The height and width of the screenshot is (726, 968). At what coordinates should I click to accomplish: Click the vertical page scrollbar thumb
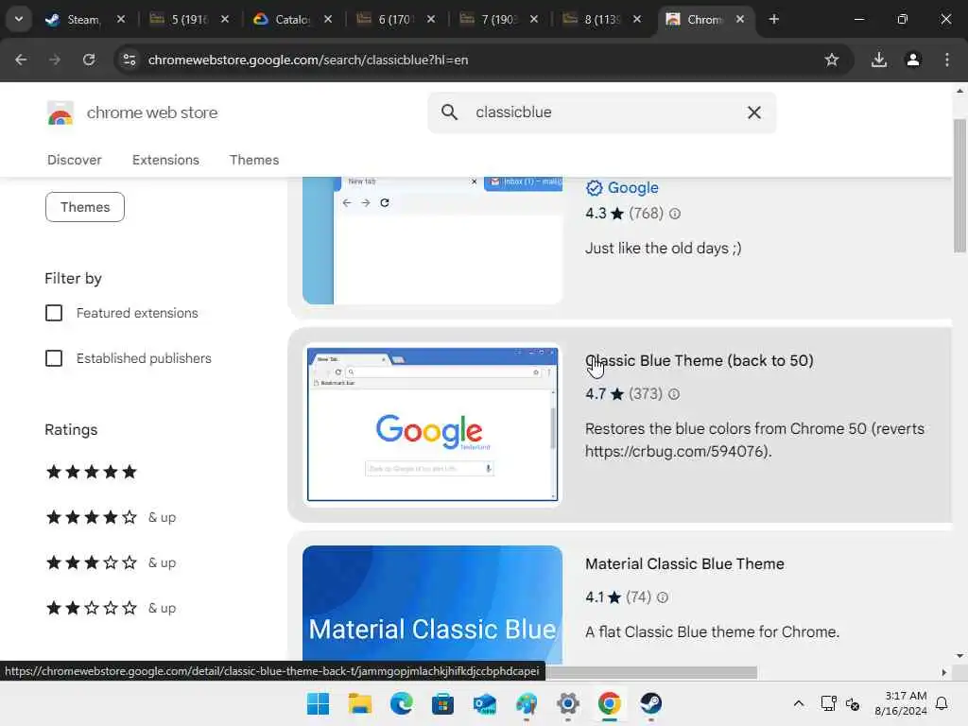tap(959, 185)
